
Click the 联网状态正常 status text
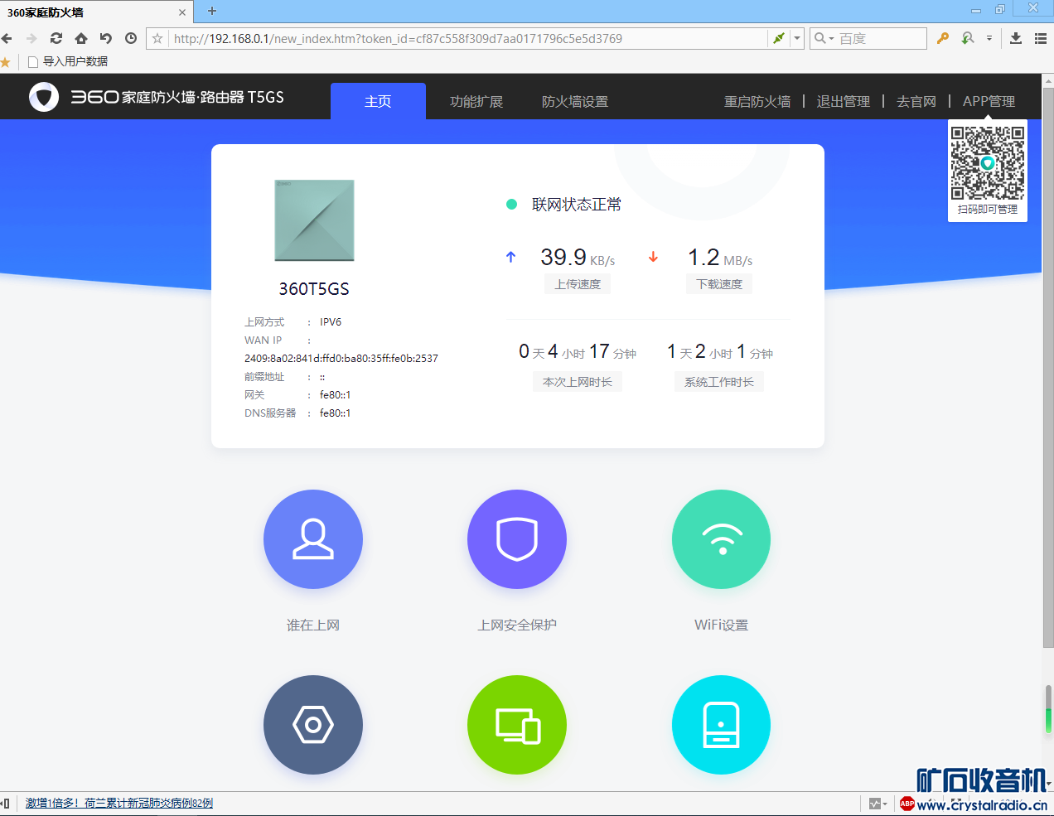tap(577, 205)
